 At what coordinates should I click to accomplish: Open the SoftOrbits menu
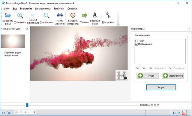(x=59, y=9)
